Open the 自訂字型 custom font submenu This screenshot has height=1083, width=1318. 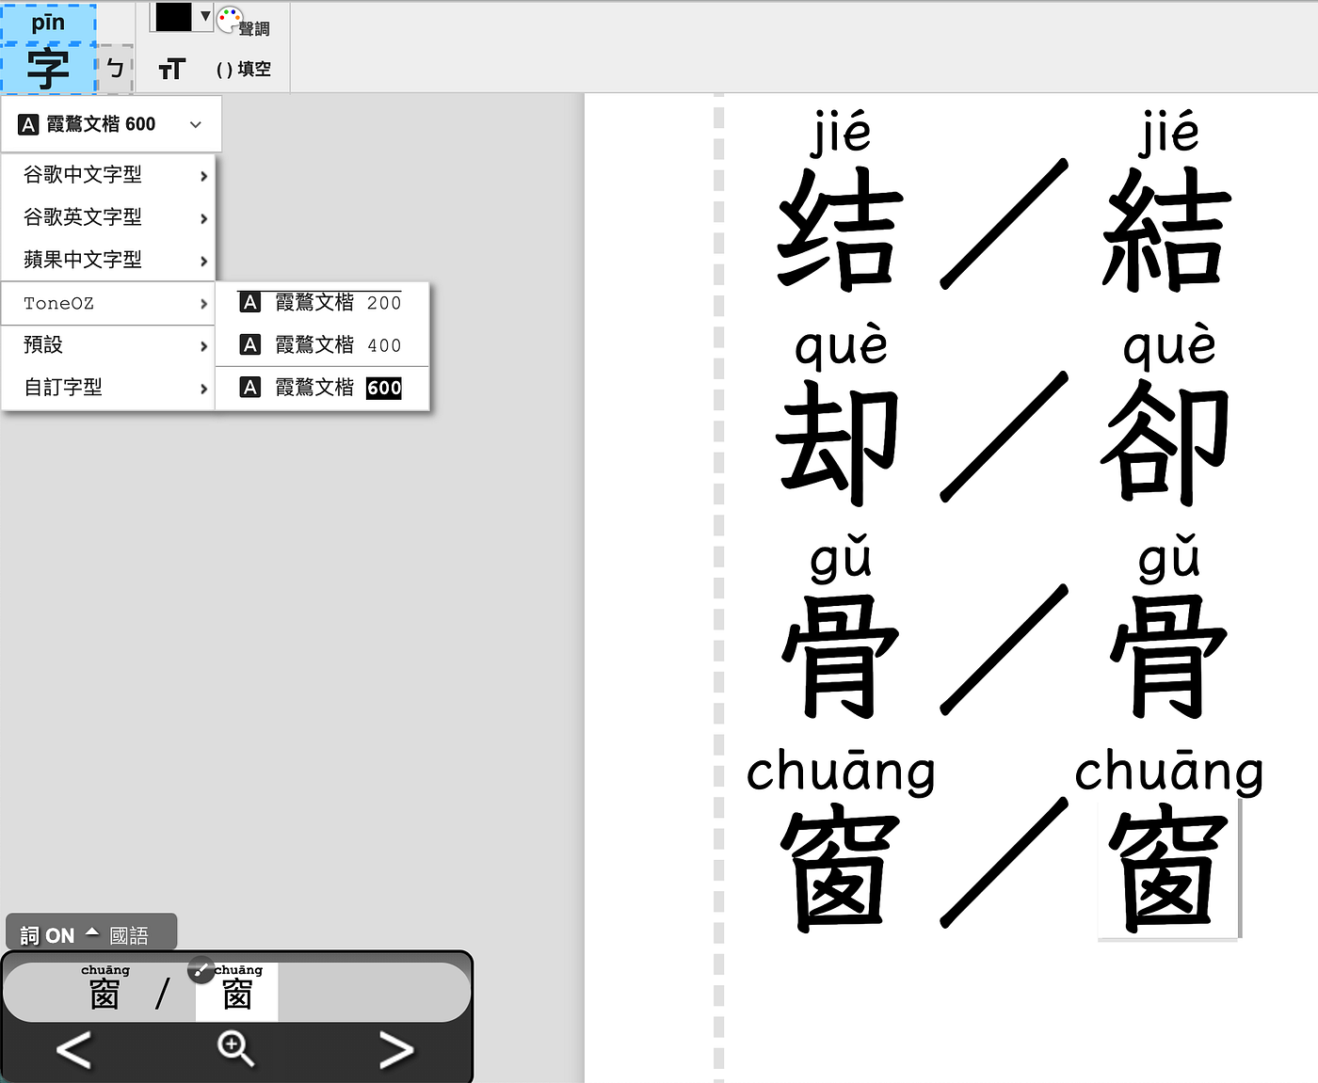pos(109,388)
